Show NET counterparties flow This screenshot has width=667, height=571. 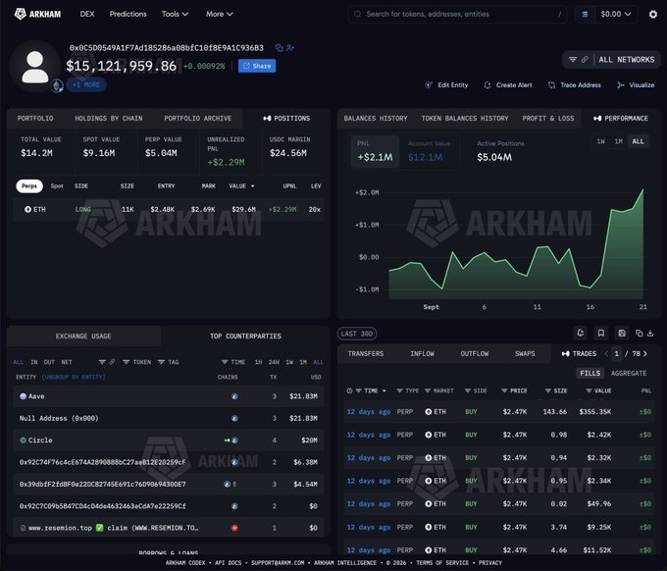click(x=67, y=362)
